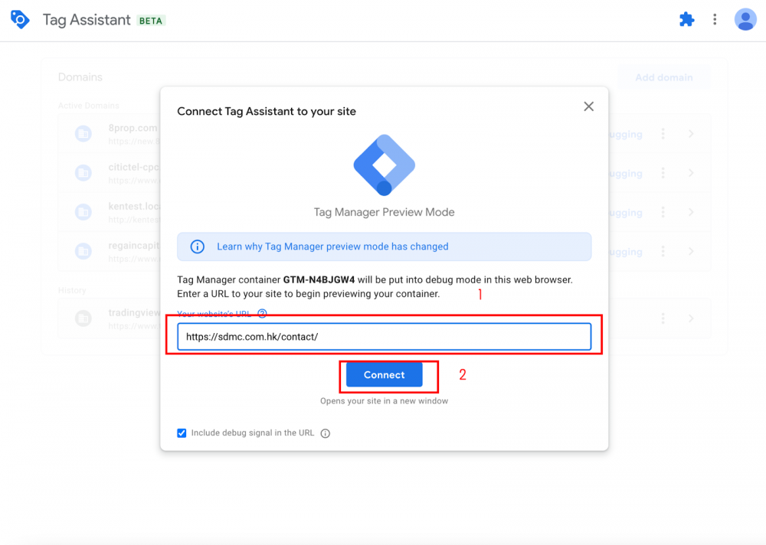
Task: Open the kentest.local domain icon
Action: 83,212
